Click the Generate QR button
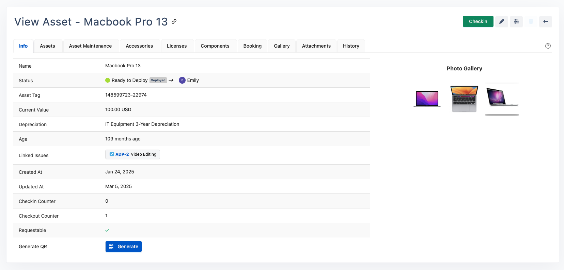The height and width of the screenshot is (270, 564). [123, 247]
